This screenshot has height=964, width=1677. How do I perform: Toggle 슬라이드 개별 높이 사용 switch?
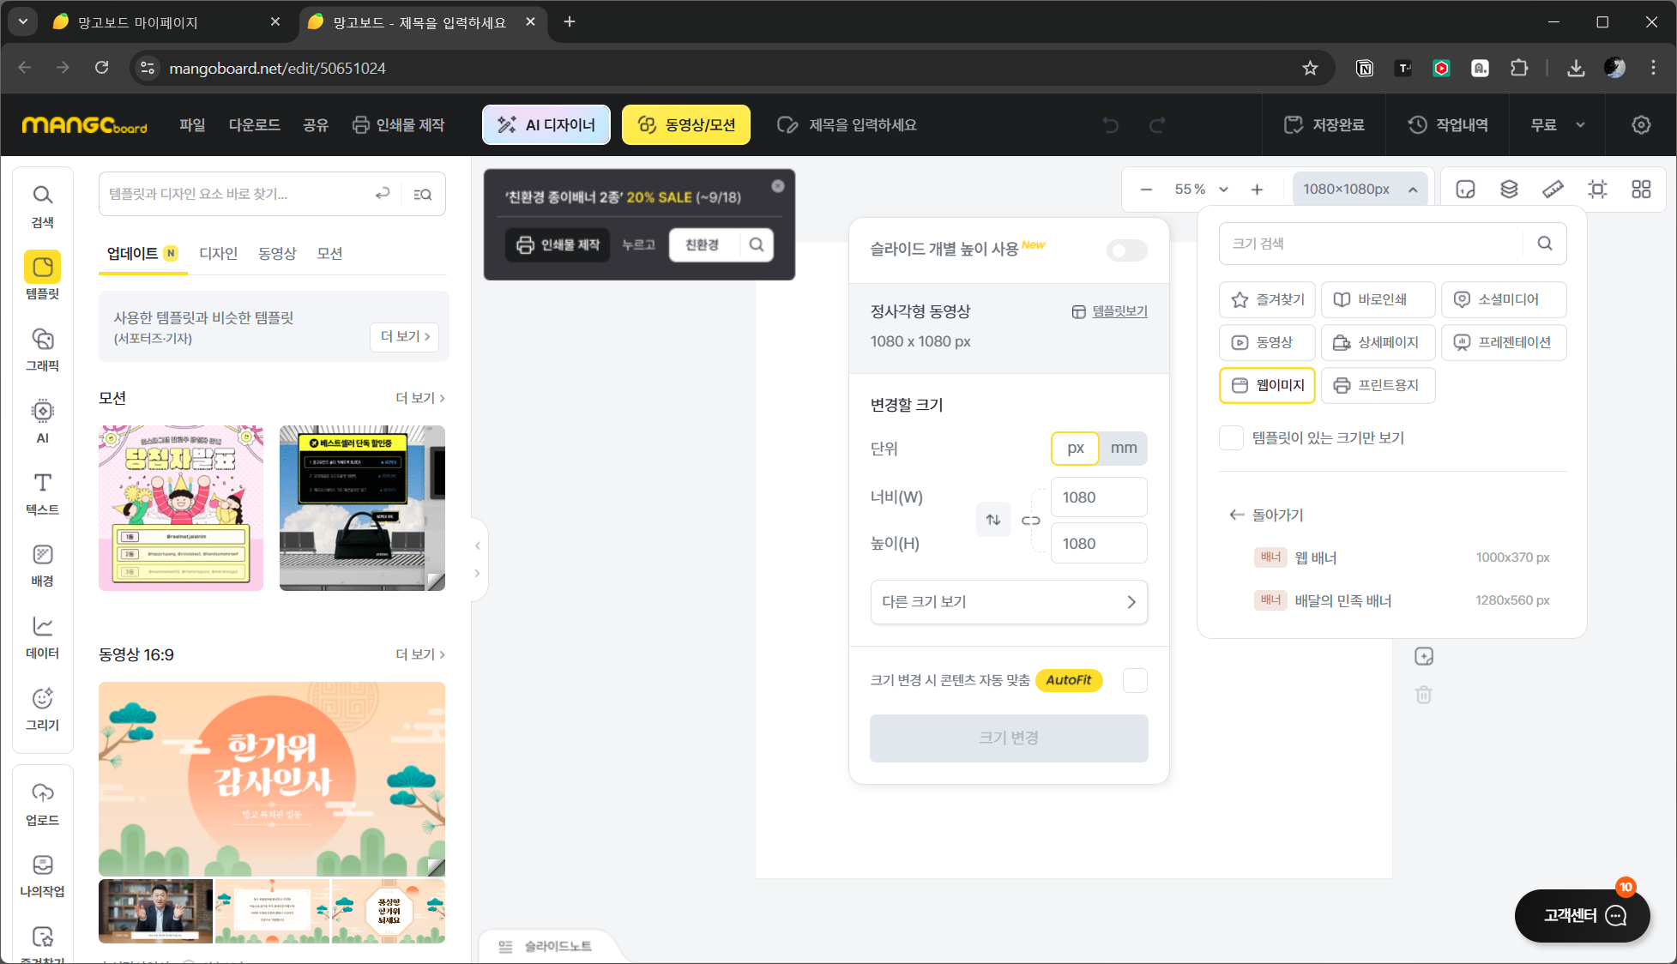coord(1126,250)
